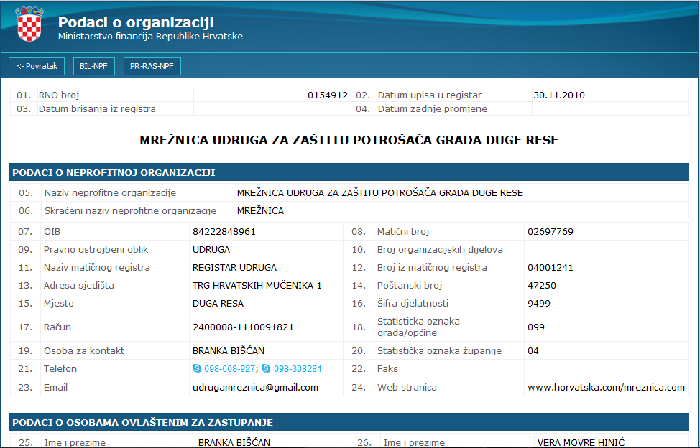This screenshot has width=700, height=448.
Task: Click the address TRG HRVATSKIH MUČENIKA 1
Action: point(257,286)
